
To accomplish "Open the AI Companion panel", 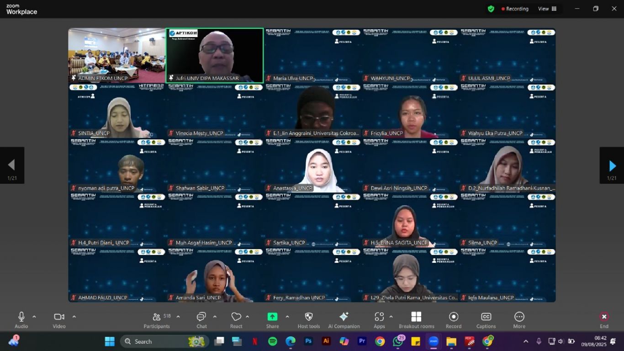I will coord(344,317).
